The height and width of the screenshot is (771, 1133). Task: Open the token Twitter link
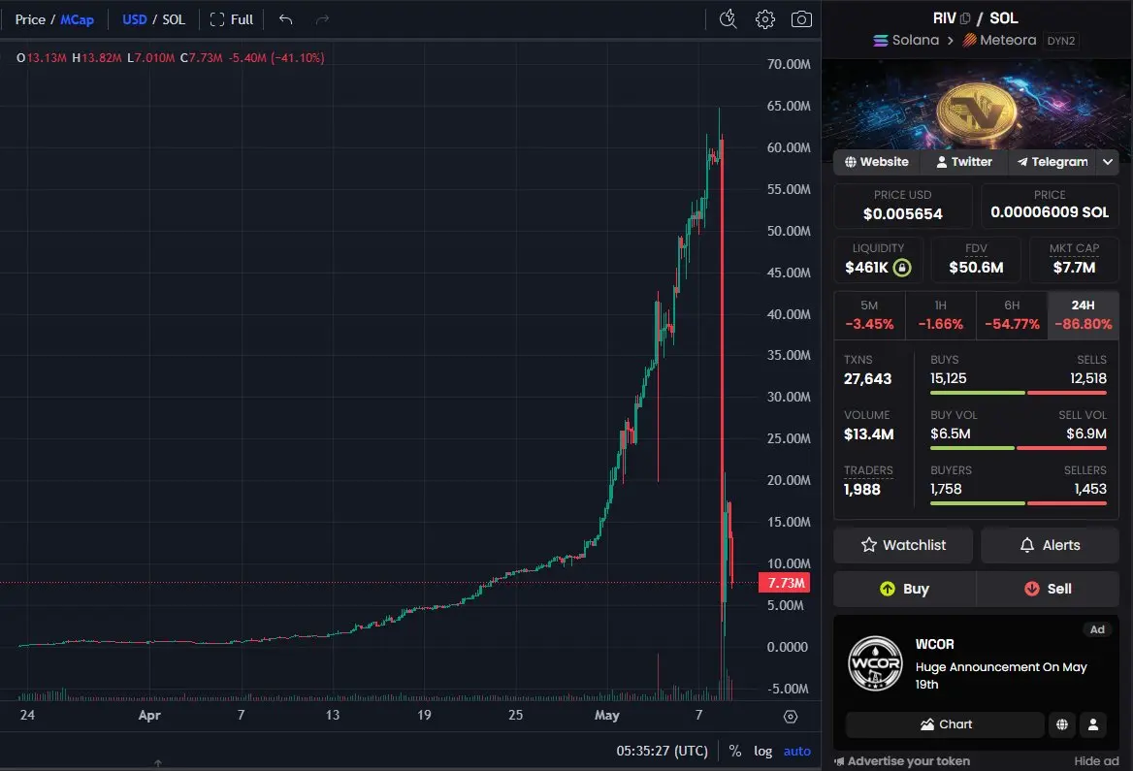pyautogui.click(x=964, y=162)
